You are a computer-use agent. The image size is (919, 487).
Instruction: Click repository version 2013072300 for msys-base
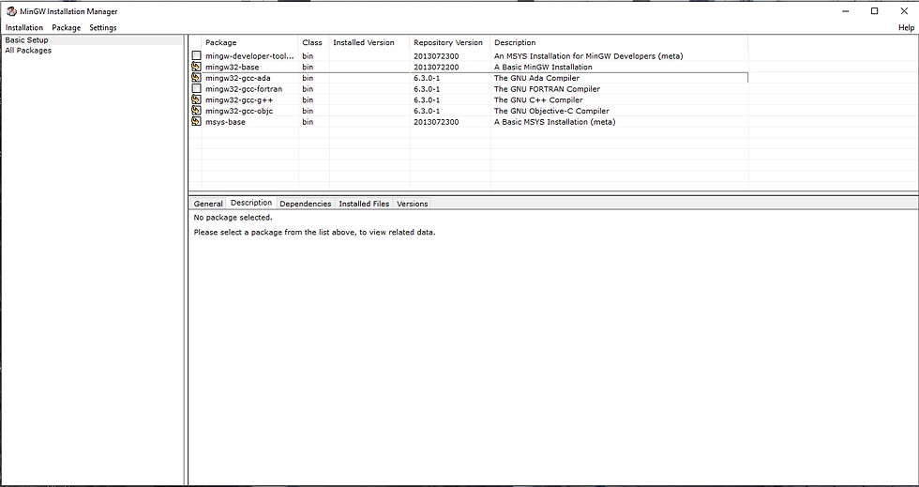coord(436,122)
